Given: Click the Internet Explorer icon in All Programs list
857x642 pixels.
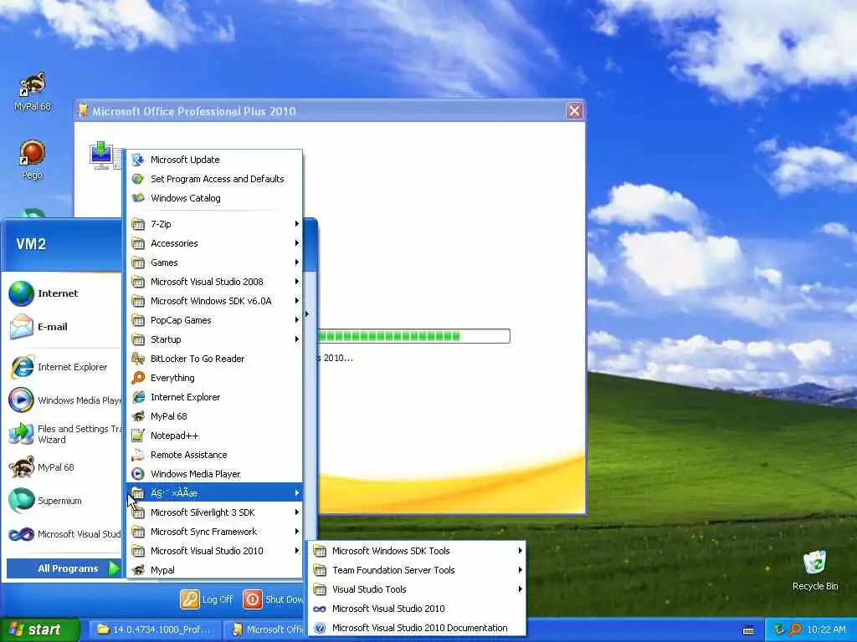Looking at the screenshot, I should click(x=138, y=397).
